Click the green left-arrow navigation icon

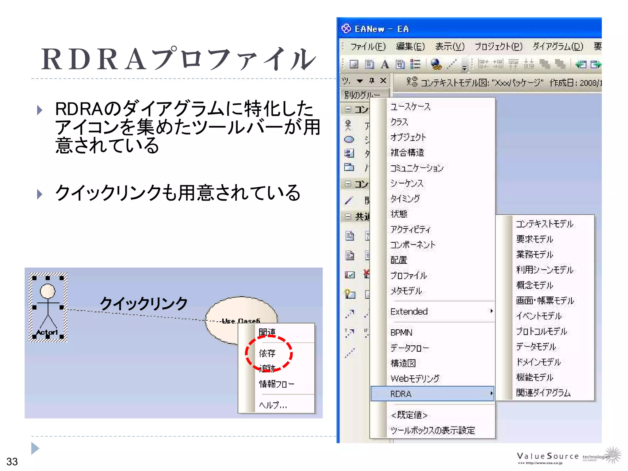coord(581,64)
